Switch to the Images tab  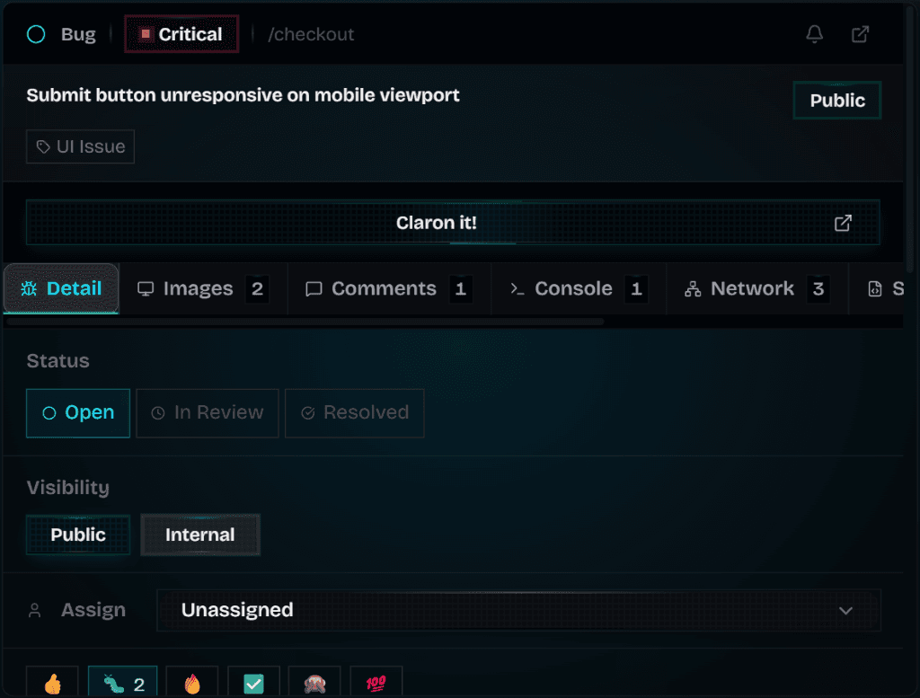click(x=203, y=288)
